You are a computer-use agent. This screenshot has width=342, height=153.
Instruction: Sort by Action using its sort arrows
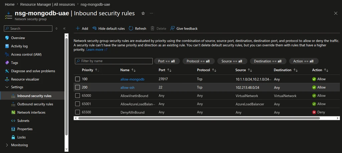(326, 70)
